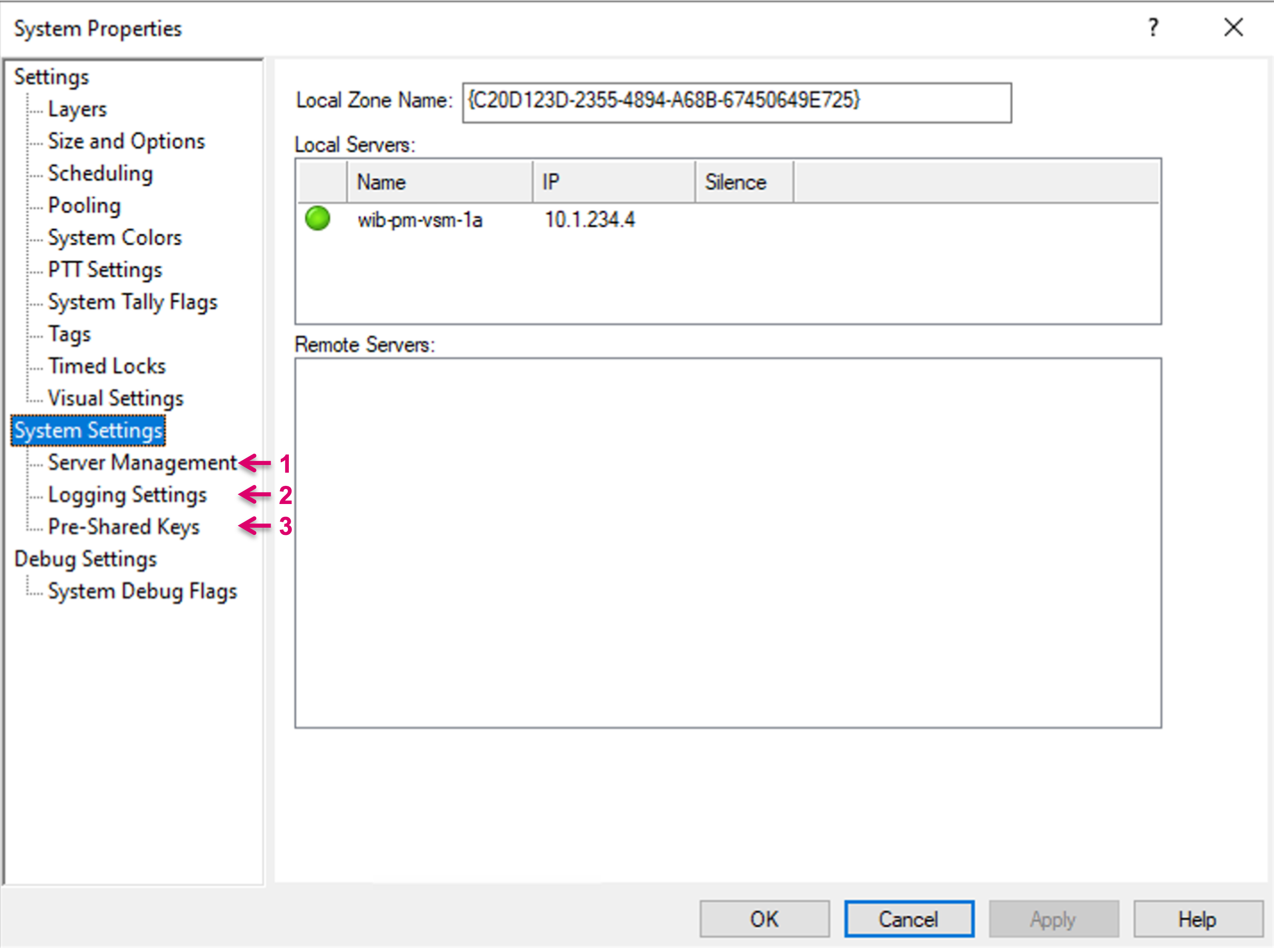Click into the Local Zone Name field

click(736, 103)
